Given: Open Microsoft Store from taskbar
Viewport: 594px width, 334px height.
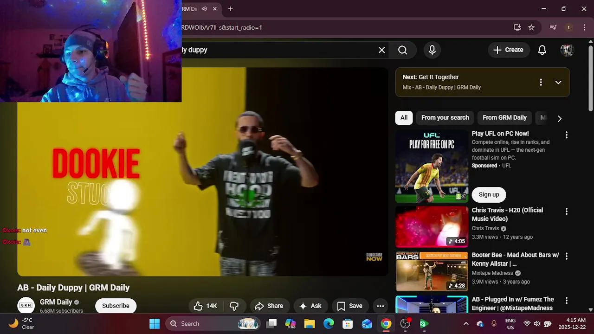Looking at the screenshot, I should (x=348, y=324).
